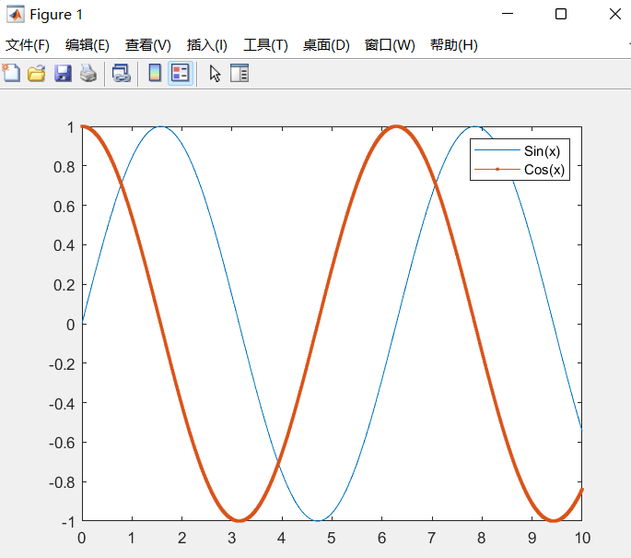Open the 文件(F) menu

[x=28, y=44]
